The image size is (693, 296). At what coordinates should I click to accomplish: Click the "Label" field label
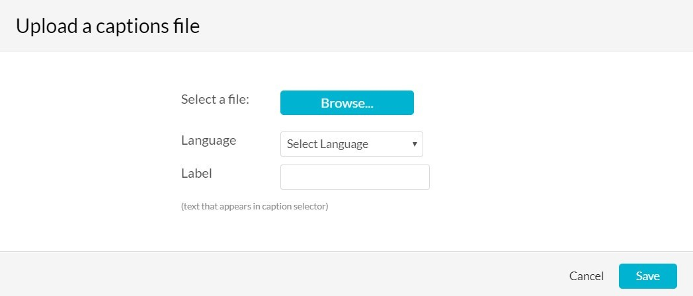(x=196, y=173)
